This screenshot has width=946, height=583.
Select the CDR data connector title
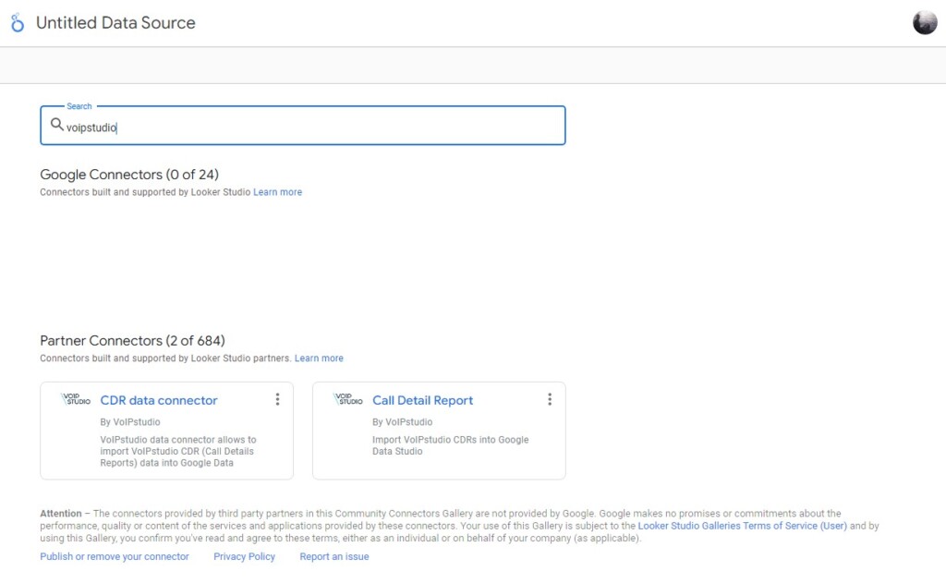click(159, 400)
